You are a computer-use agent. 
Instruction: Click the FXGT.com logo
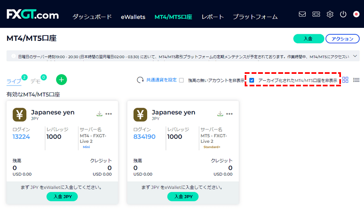point(32,15)
